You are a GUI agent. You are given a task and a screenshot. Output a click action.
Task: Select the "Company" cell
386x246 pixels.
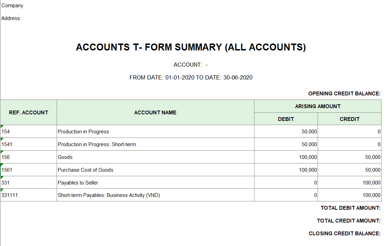pyautogui.click(x=12, y=6)
